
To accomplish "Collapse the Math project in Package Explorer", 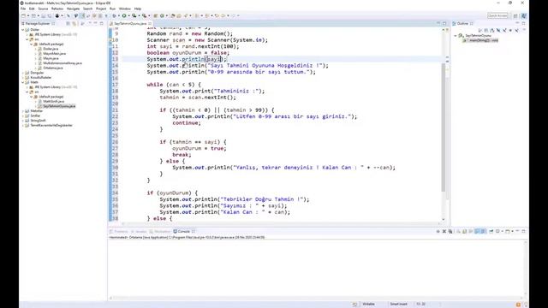I will (x=23, y=82).
